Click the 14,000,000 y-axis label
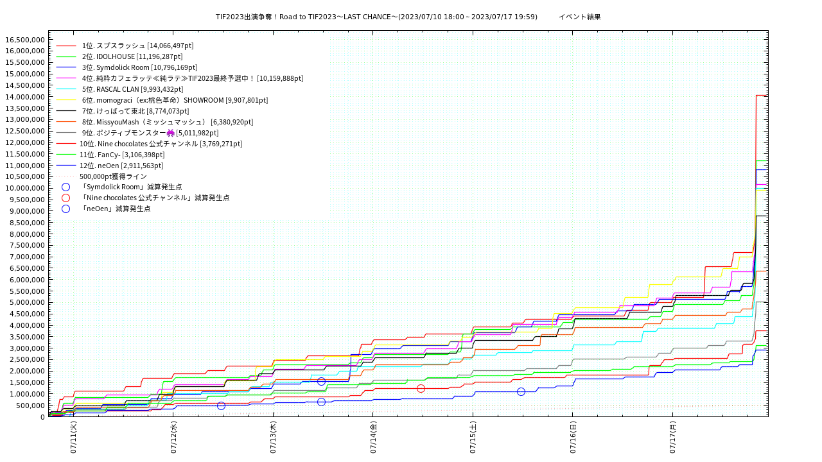822x462 pixels. [24, 97]
